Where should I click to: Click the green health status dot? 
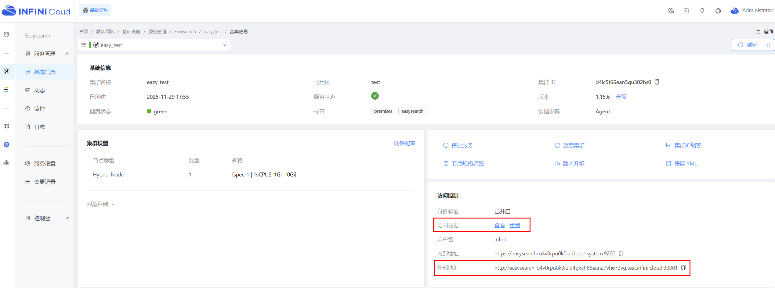tap(149, 111)
